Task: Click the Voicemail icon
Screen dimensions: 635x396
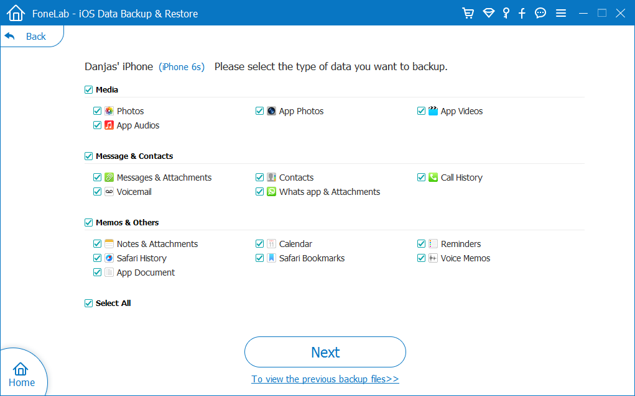Action: point(109,191)
